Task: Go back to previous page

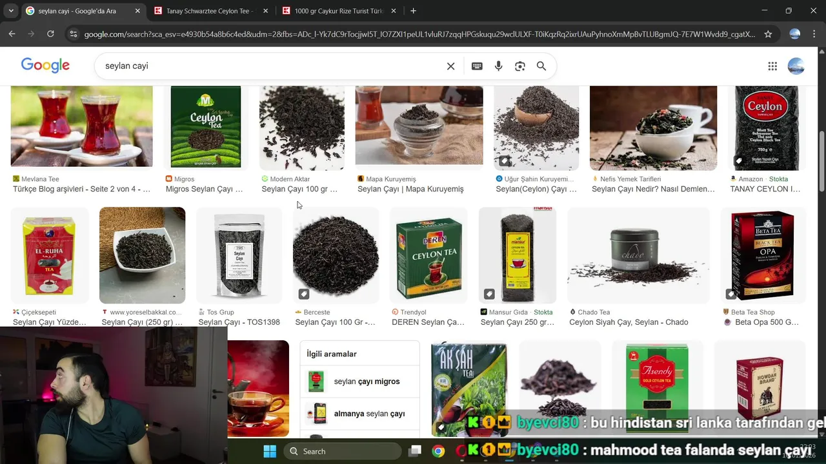Action: pos(12,34)
